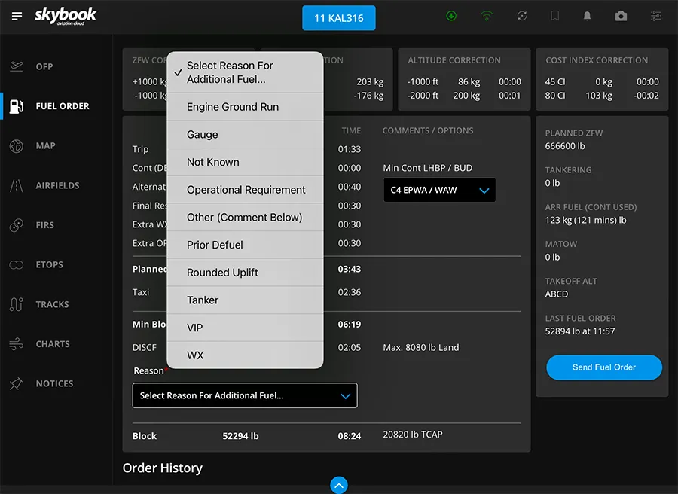Click the sync refresh icon
Image resolution: width=678 pixels, height=494 pixels.
521,16
